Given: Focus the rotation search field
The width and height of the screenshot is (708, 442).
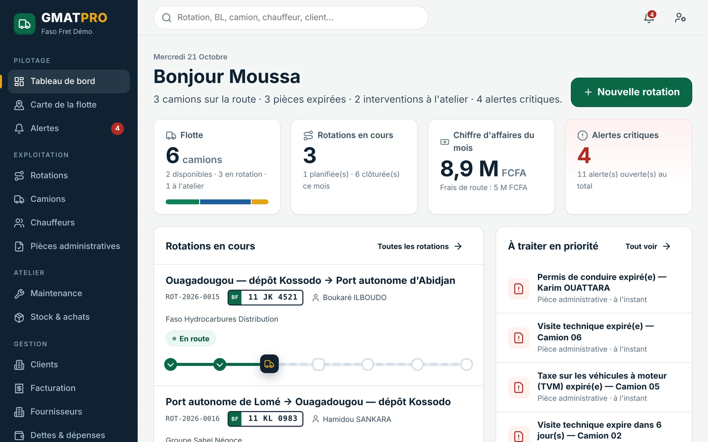Looking at the screenshot, I should pos(291,18).
